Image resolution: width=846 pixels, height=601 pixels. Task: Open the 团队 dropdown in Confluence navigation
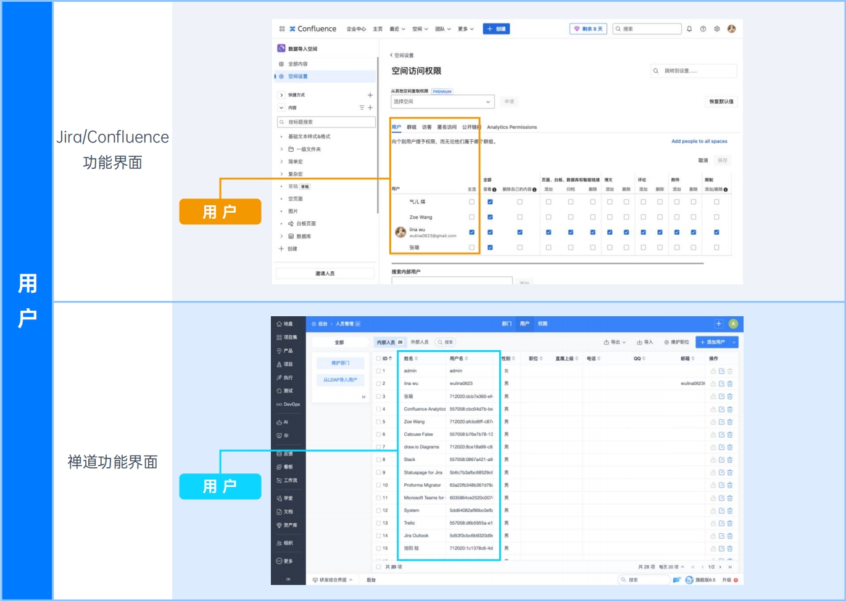click(x=443, y=29)
